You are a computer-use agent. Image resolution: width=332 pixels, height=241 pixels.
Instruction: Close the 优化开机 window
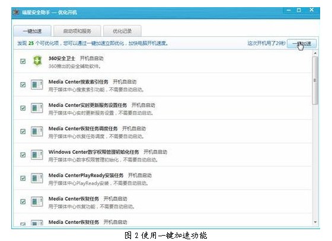pyautogui.click(x=311, y=9)
